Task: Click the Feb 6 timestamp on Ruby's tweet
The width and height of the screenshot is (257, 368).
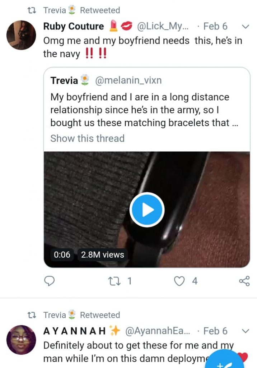Action: (215, 27)
